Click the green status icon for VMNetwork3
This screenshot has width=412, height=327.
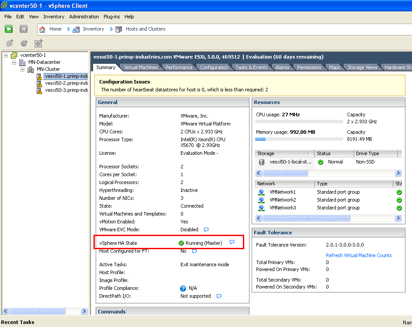(x=399, y=208)
